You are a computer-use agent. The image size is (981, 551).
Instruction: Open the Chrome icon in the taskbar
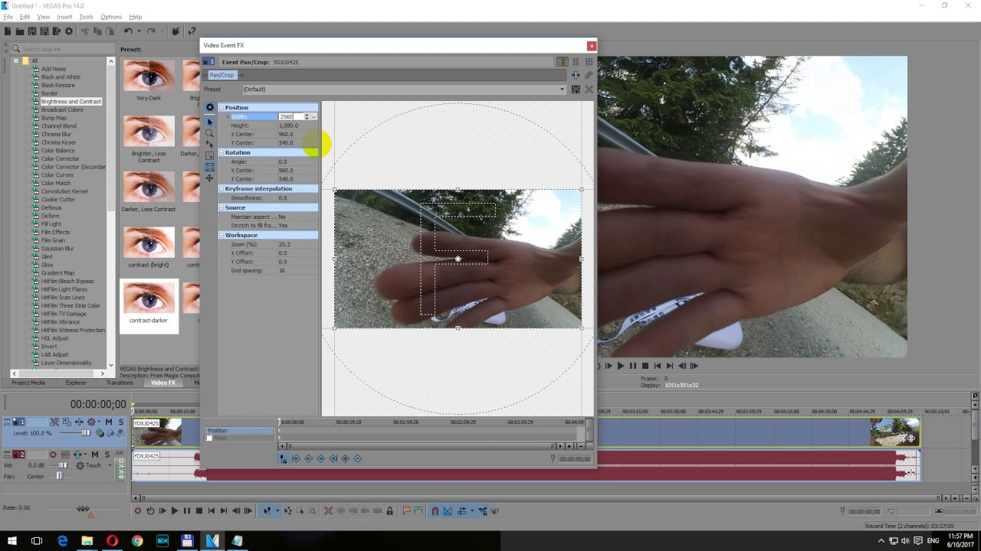coord(137,540)
